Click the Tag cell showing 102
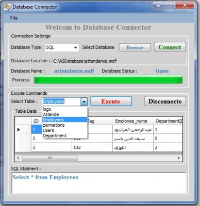This screenshot has width=200, height=206. click(92, 147)
